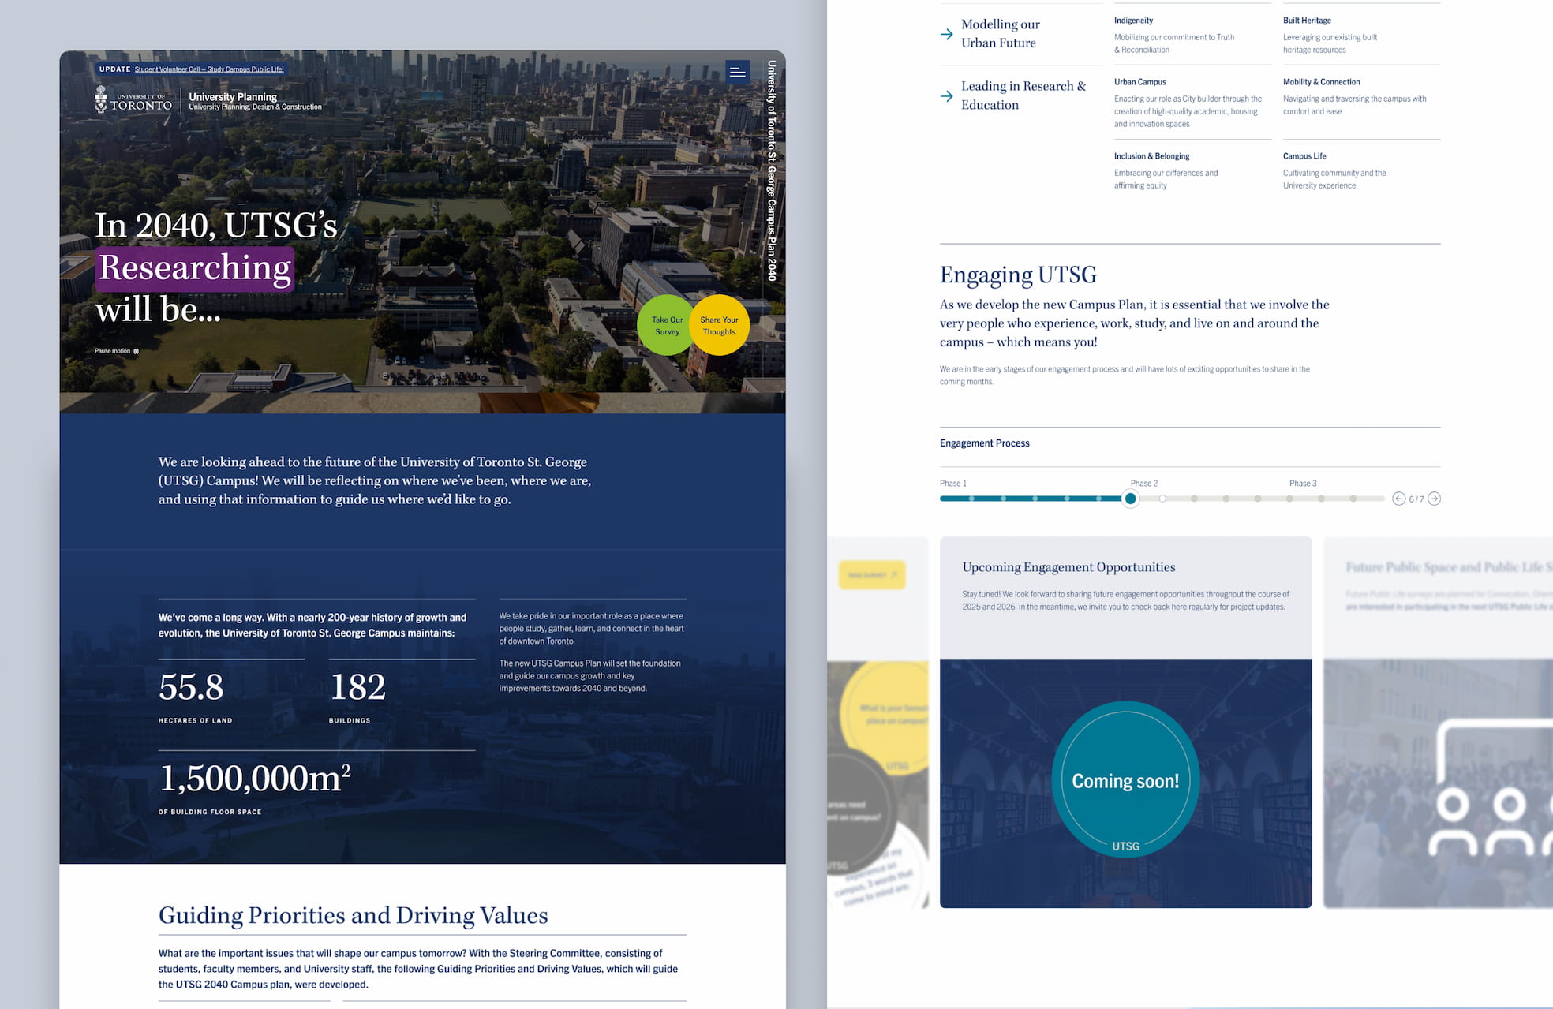Click the Guiding Priorities and Driving Values heading

(x=353, y=915)
